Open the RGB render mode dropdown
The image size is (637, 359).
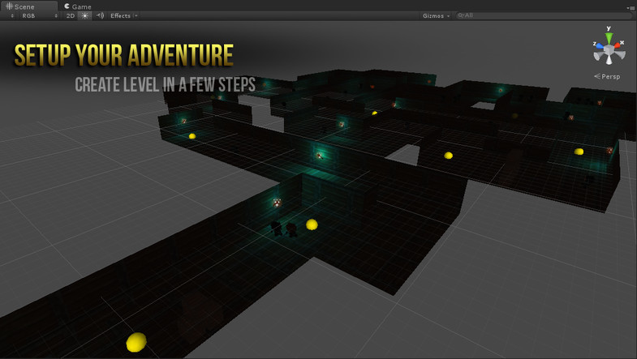point(40,16)
